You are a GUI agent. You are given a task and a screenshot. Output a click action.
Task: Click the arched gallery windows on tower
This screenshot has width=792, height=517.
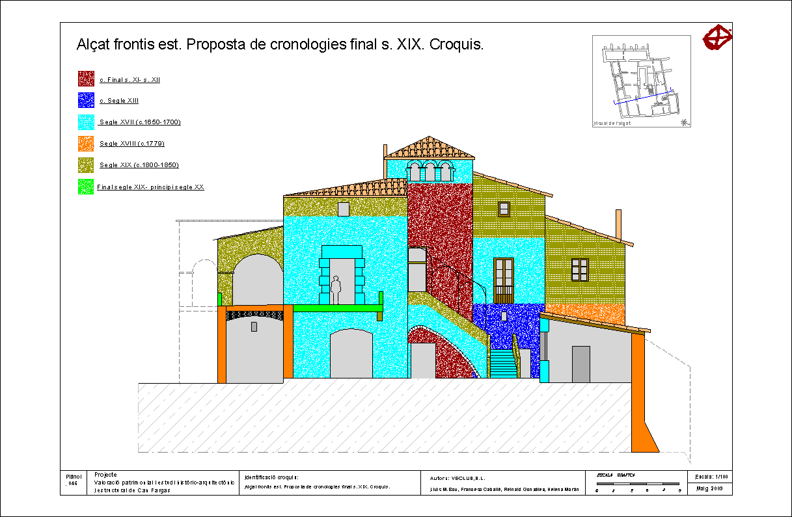coord(429,172)
